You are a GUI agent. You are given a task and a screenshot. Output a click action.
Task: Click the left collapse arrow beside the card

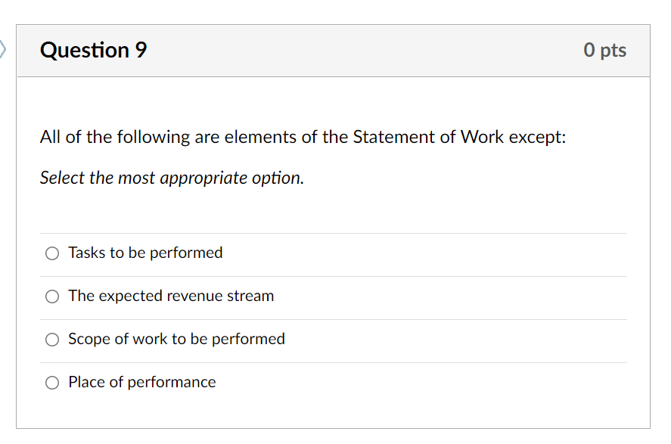click(4, 47)
